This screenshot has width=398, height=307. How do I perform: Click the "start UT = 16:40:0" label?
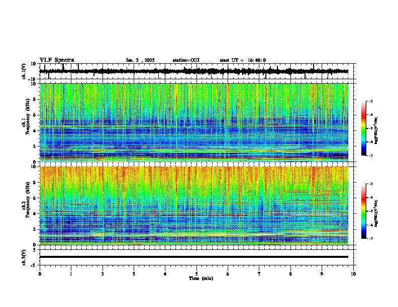coord(243,60)
